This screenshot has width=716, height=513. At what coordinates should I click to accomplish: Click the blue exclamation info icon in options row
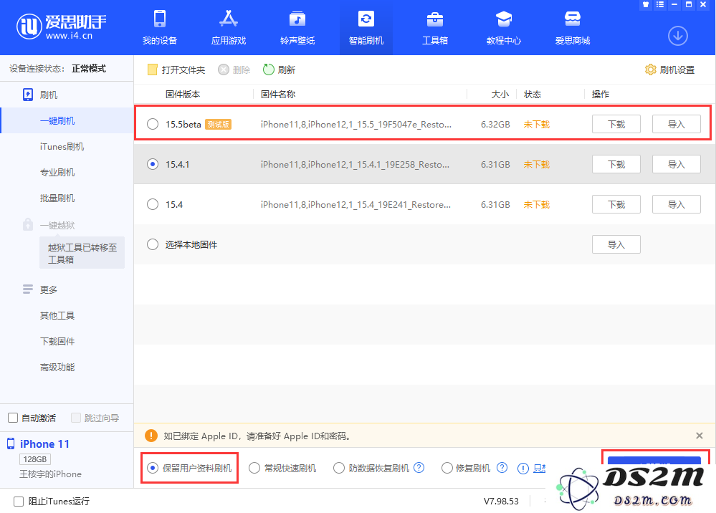click(x=522, y=469)
